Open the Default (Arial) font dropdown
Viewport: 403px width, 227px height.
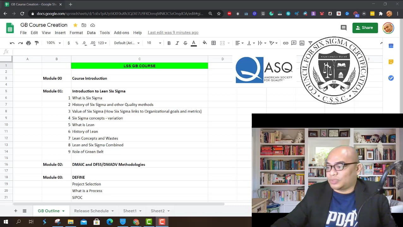click(127, 43)
